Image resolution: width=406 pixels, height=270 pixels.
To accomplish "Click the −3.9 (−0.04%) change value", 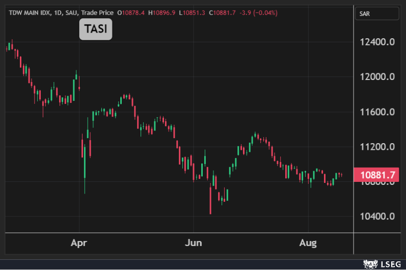I will click(259, 13).
